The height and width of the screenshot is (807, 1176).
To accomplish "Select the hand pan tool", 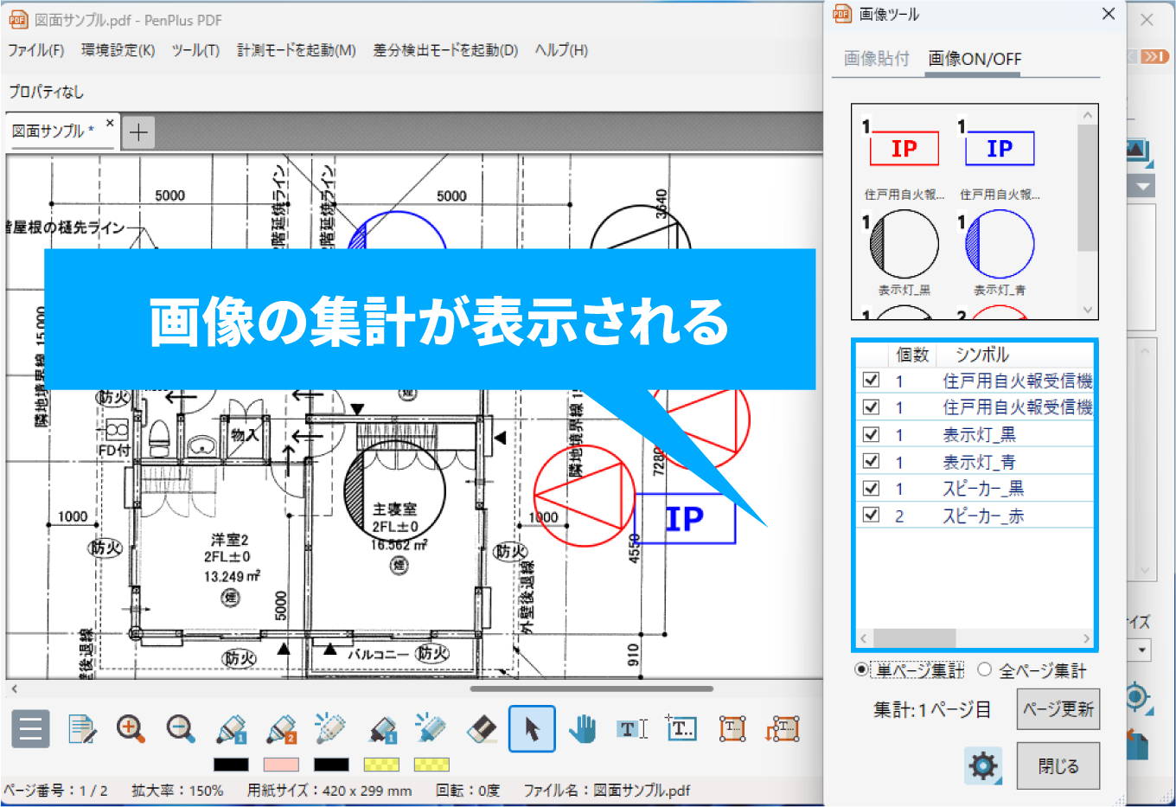I will (583, 729).
